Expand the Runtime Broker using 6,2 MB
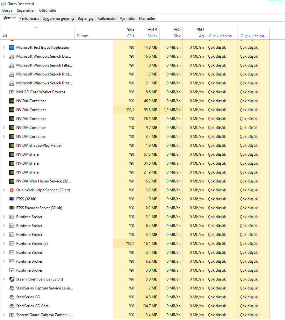Image resolution: width=285 pixels, height=320 pixels. click(x=4, y=261)
